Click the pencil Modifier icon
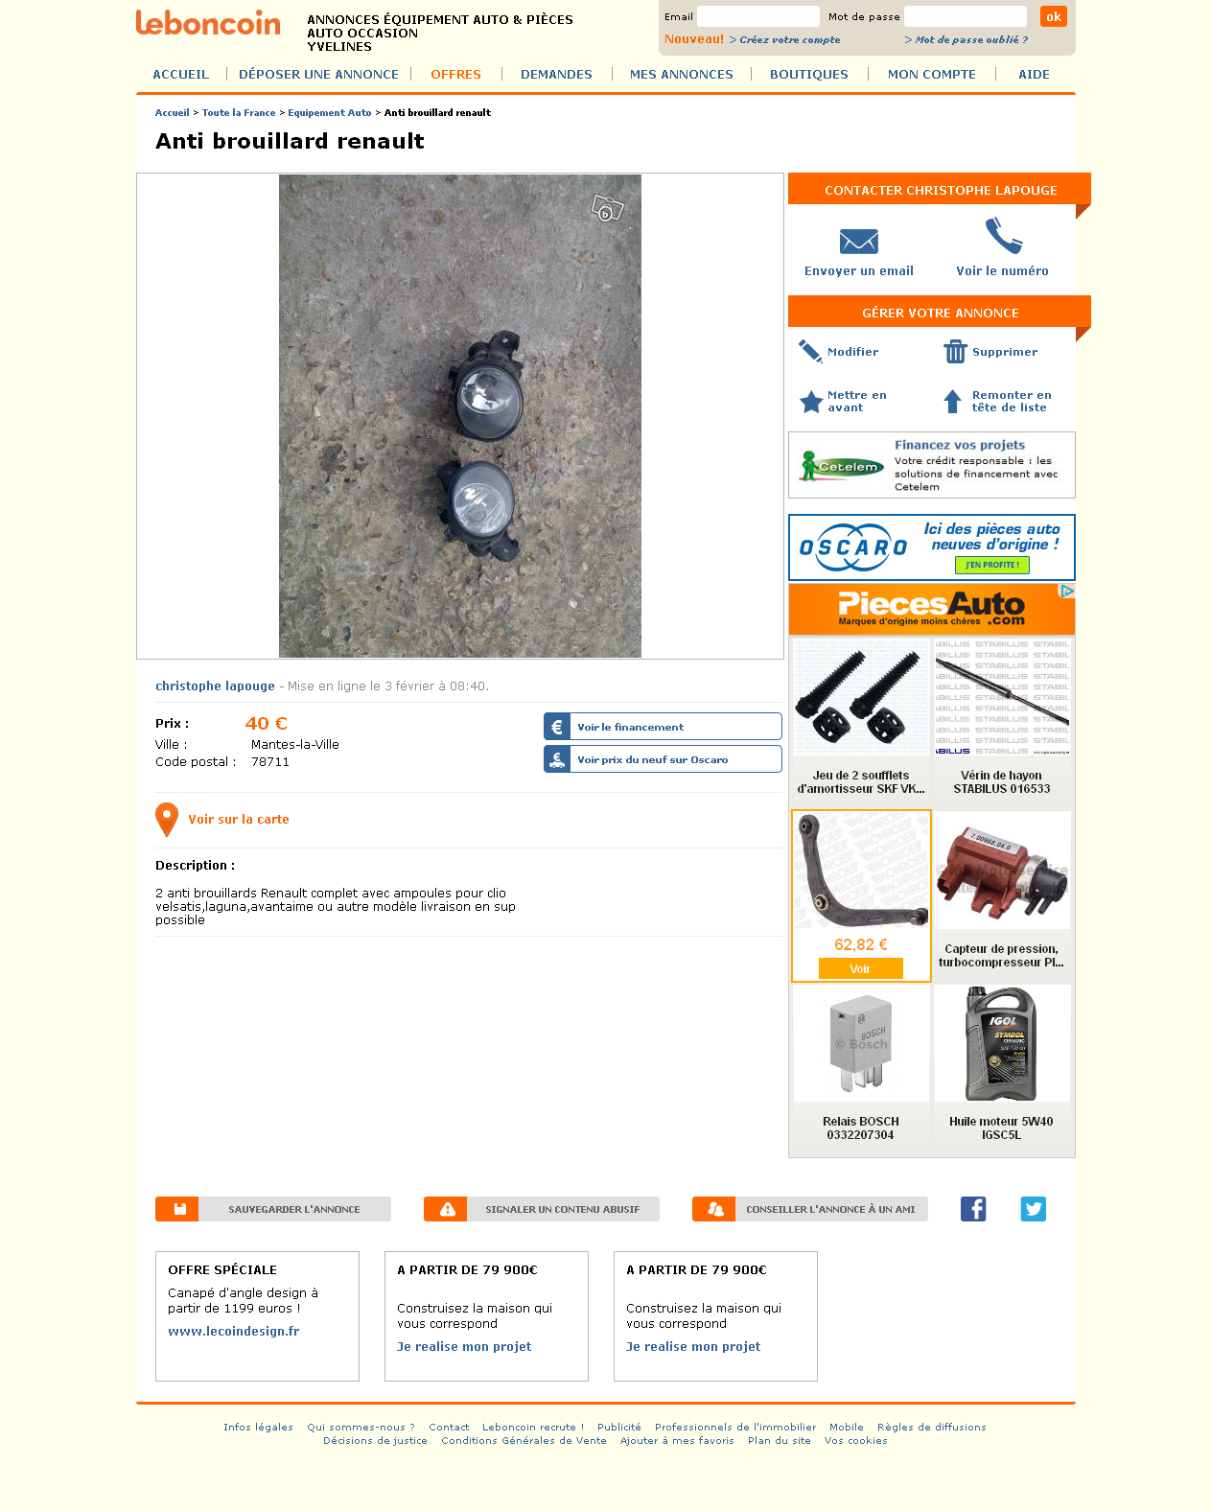The image size is (1211, 1511). point(810,352)
